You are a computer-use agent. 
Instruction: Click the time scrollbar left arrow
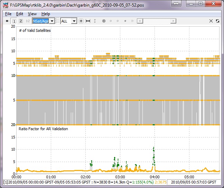139,21
